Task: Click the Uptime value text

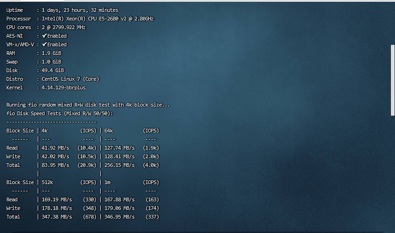Action: coord(80,10)
